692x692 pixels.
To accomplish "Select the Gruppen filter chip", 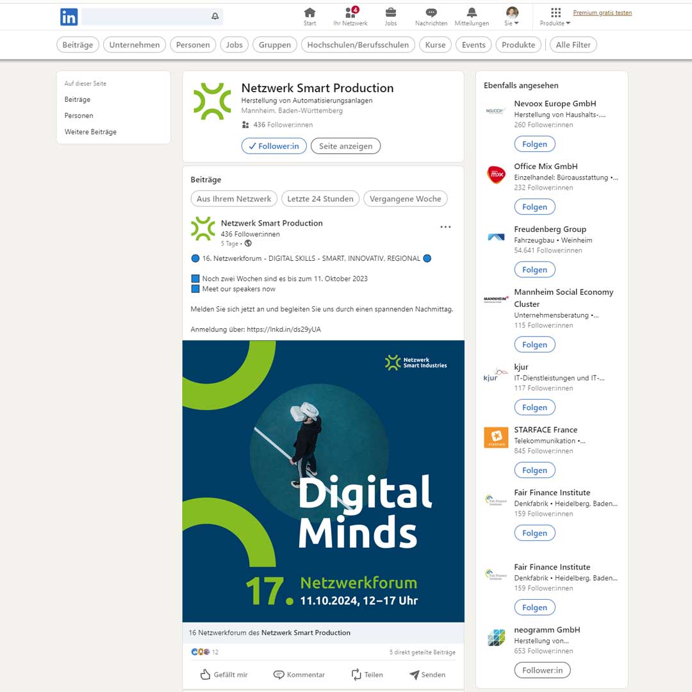I will coord(274,45).
